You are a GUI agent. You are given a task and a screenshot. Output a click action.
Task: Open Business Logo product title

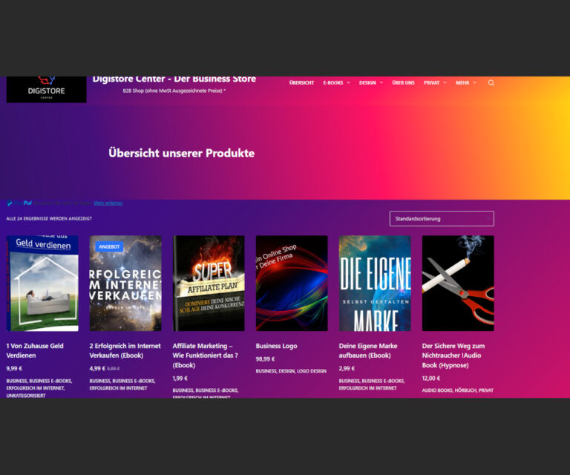pos(276,346)
